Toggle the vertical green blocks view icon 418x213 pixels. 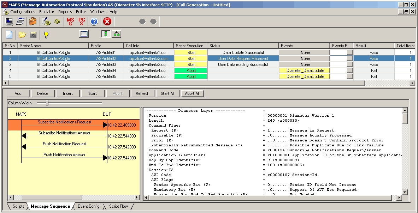click(106, 34)
